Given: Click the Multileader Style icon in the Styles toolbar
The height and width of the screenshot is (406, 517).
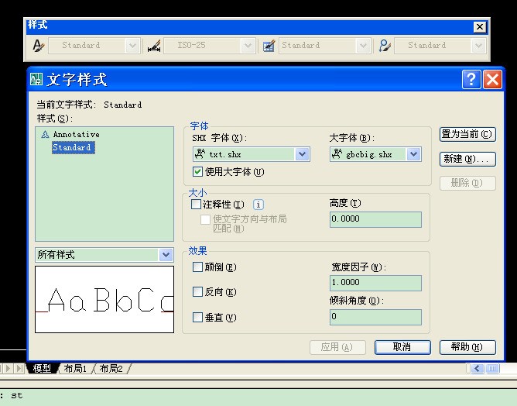Looking at the screenshot, I should click(x=385, y=46).
